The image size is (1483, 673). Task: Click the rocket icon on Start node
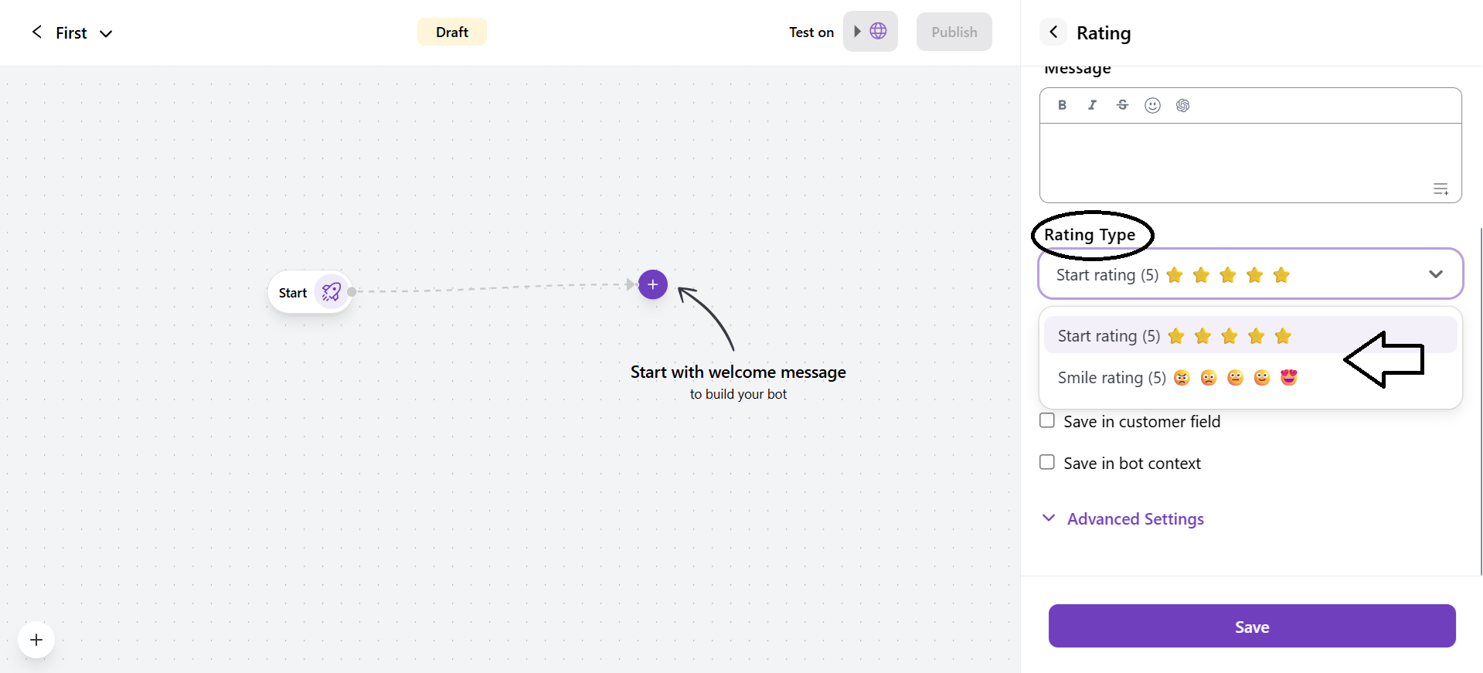pyautogui.click(x=332, y=292)
